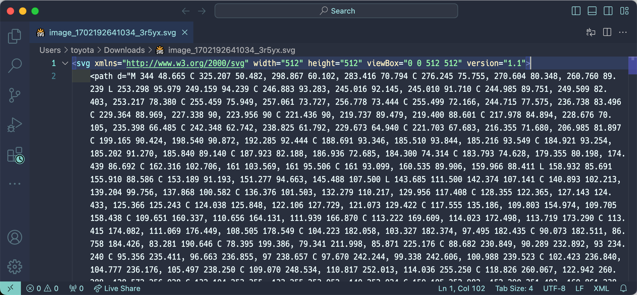637x295 pixels.
Task: Open the remote window indicator
Action: coord(10,288)
